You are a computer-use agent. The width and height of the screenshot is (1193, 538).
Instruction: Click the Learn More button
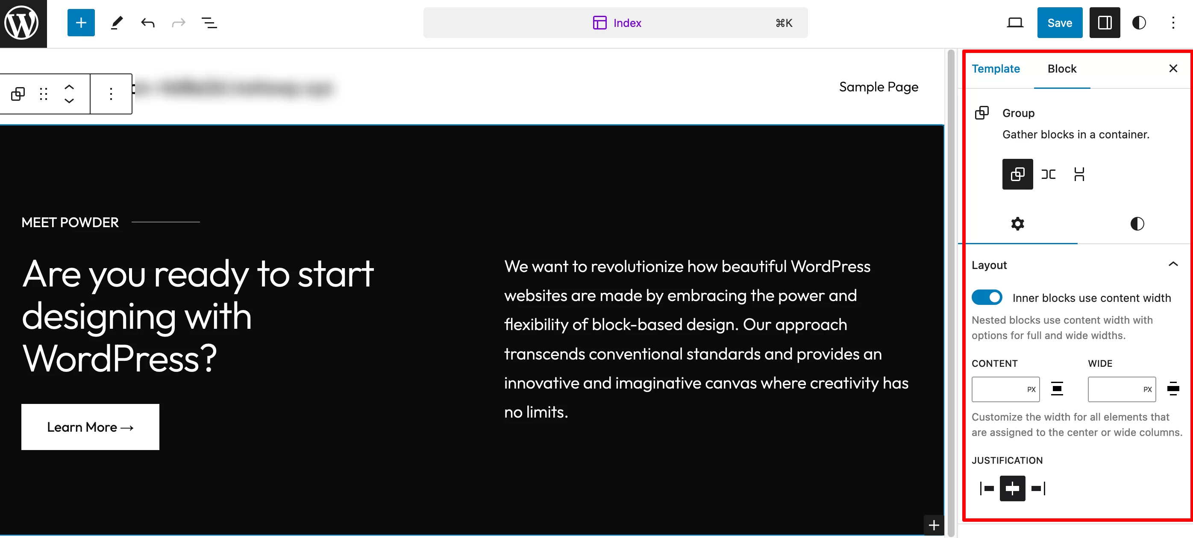(91, 427)
